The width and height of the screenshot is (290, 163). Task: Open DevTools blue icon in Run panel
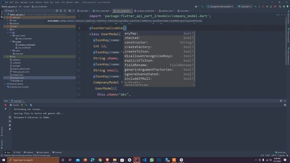[31, 105]
